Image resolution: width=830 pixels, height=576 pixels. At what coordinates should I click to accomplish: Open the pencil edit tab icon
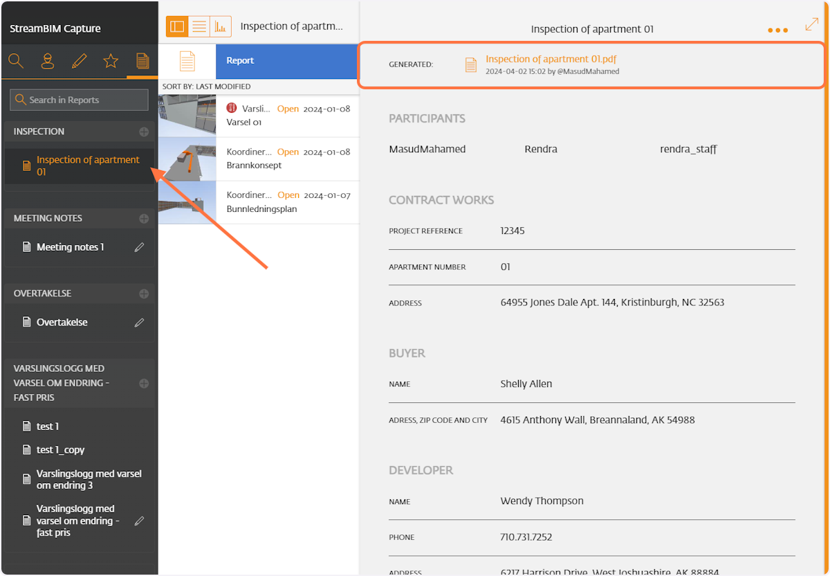79,61
